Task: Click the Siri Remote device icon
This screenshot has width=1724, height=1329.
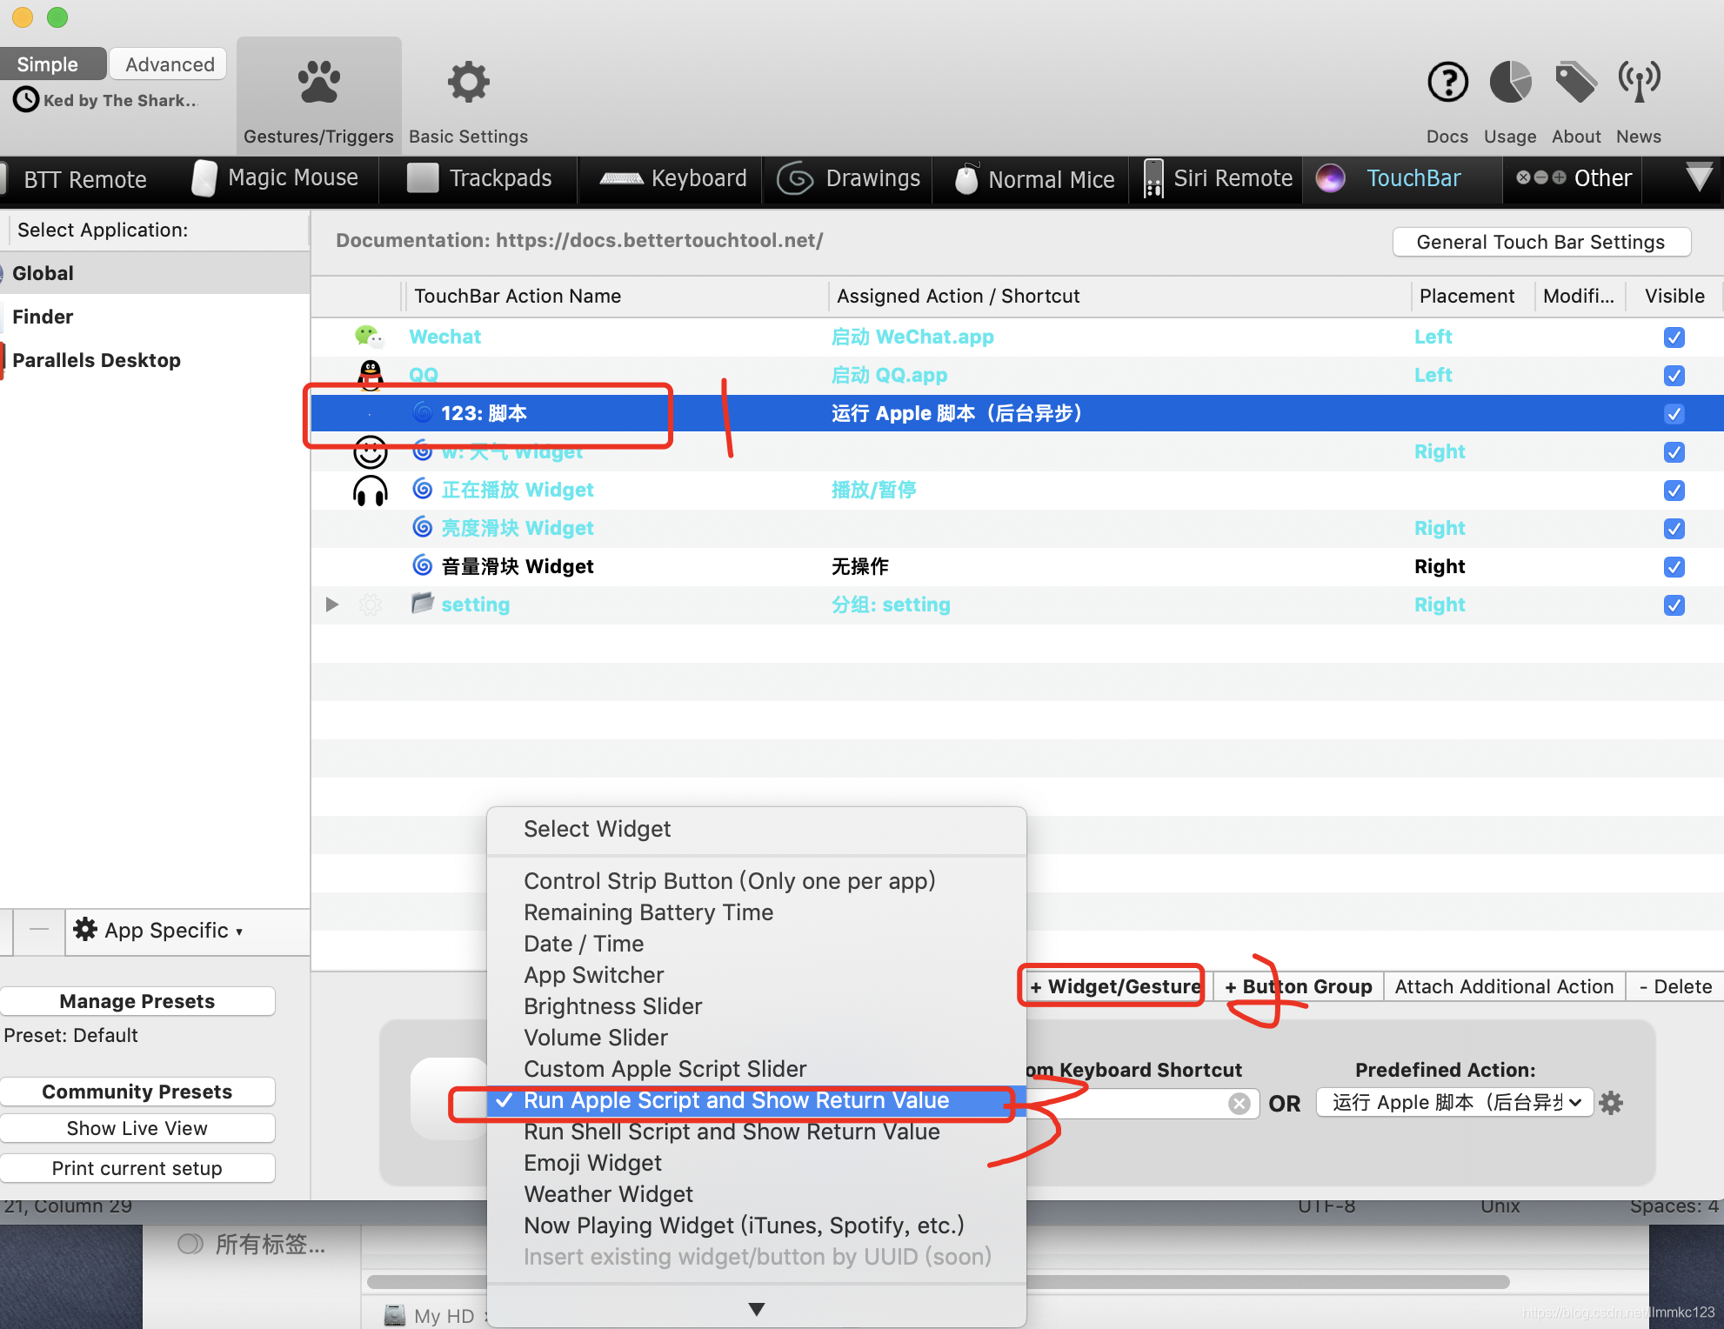Action: pos(1153,178)
